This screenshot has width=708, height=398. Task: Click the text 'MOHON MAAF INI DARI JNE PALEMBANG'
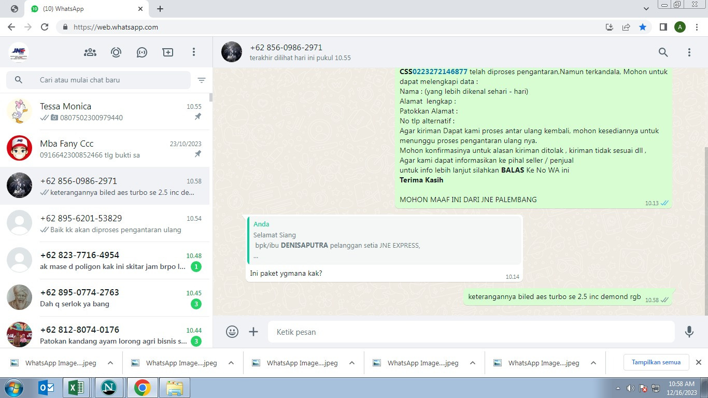tap(468, 200)
